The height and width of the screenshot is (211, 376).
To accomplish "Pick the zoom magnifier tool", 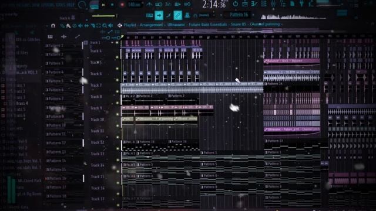I will tap(105, 26).
